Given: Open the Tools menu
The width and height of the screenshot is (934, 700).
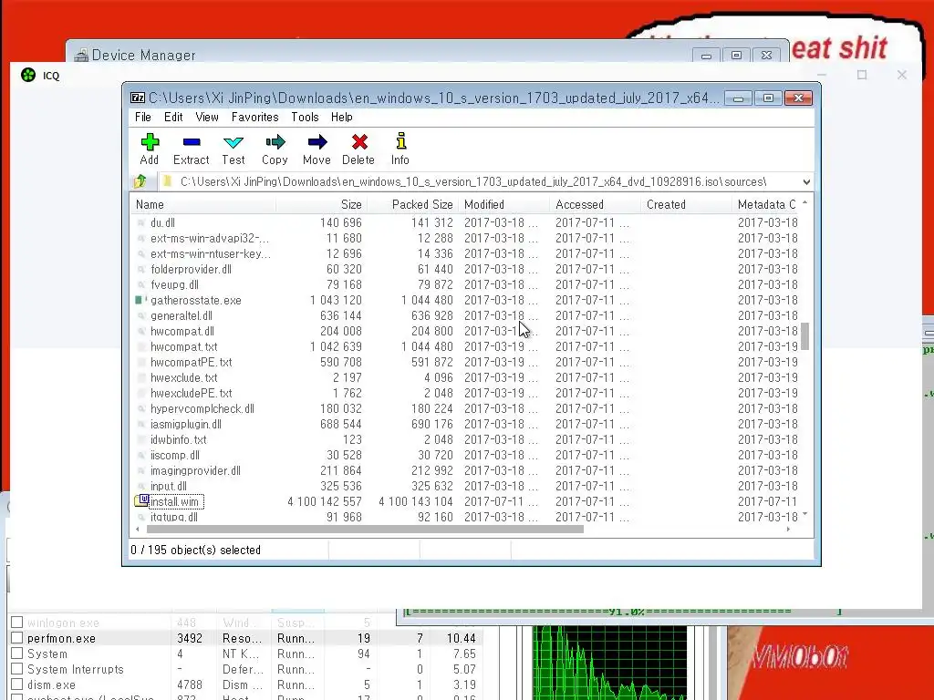Looking at the screenshot, I should point(305,117).
